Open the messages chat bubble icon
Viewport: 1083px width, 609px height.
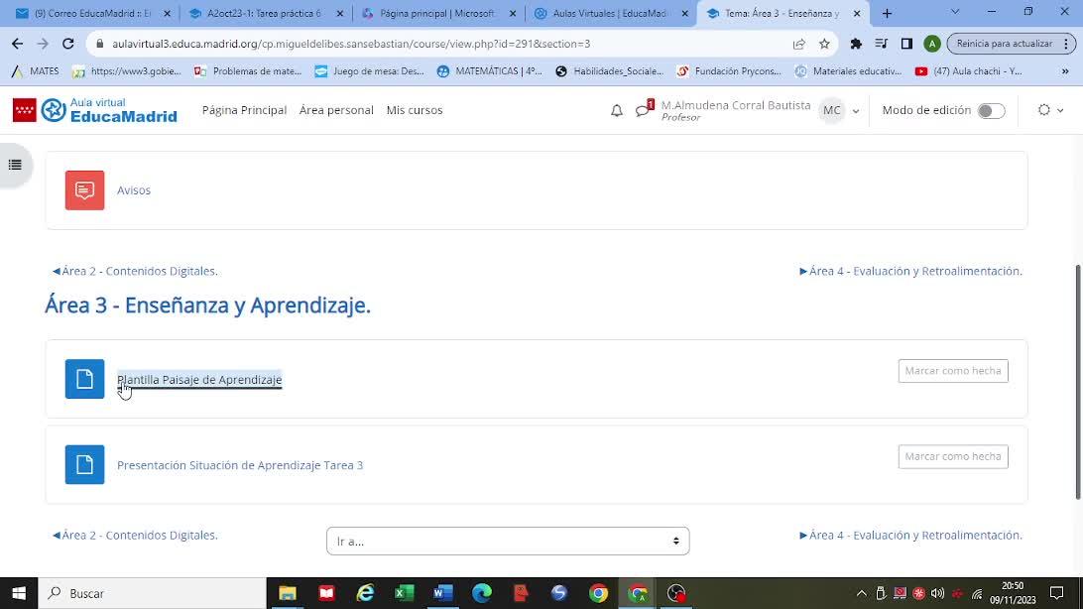pos(644,110)
